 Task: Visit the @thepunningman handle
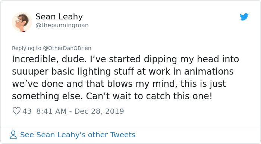[62, 25]
